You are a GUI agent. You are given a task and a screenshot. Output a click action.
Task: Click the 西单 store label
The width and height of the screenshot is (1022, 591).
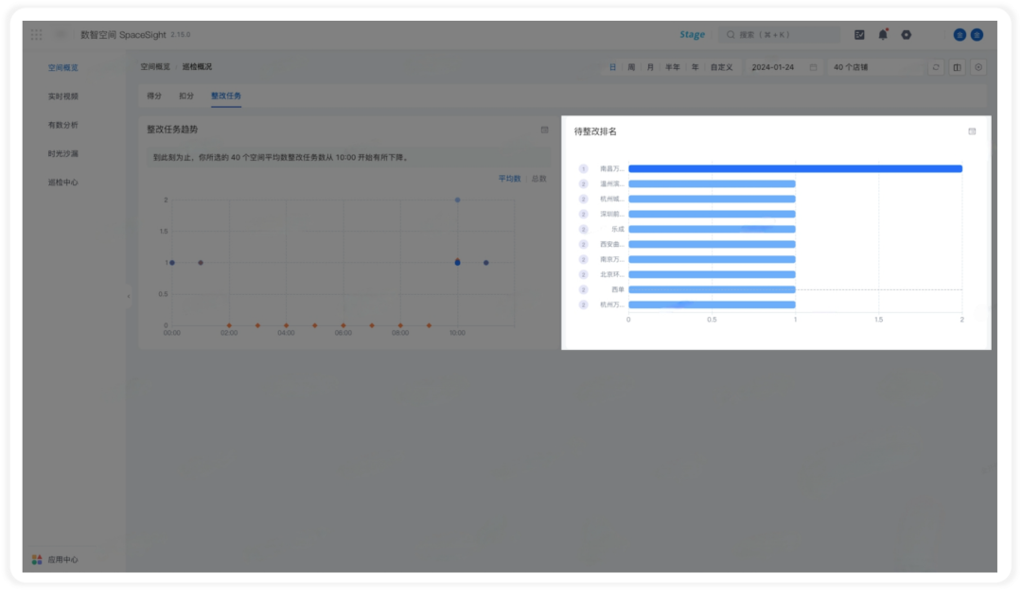pyautogui.click(x=617, y=289)
